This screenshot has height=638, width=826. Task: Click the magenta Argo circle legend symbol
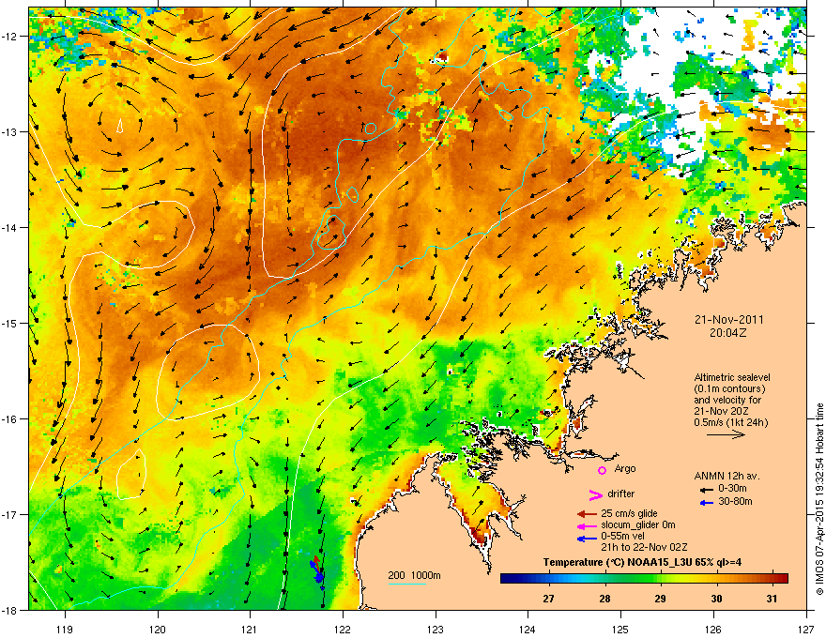pos(602,470)
